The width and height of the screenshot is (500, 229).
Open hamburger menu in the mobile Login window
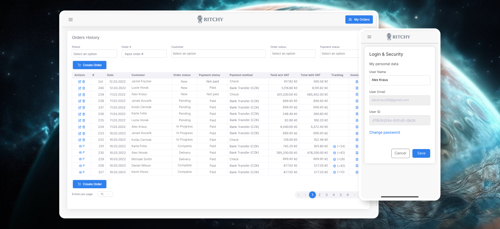(369, 37)
